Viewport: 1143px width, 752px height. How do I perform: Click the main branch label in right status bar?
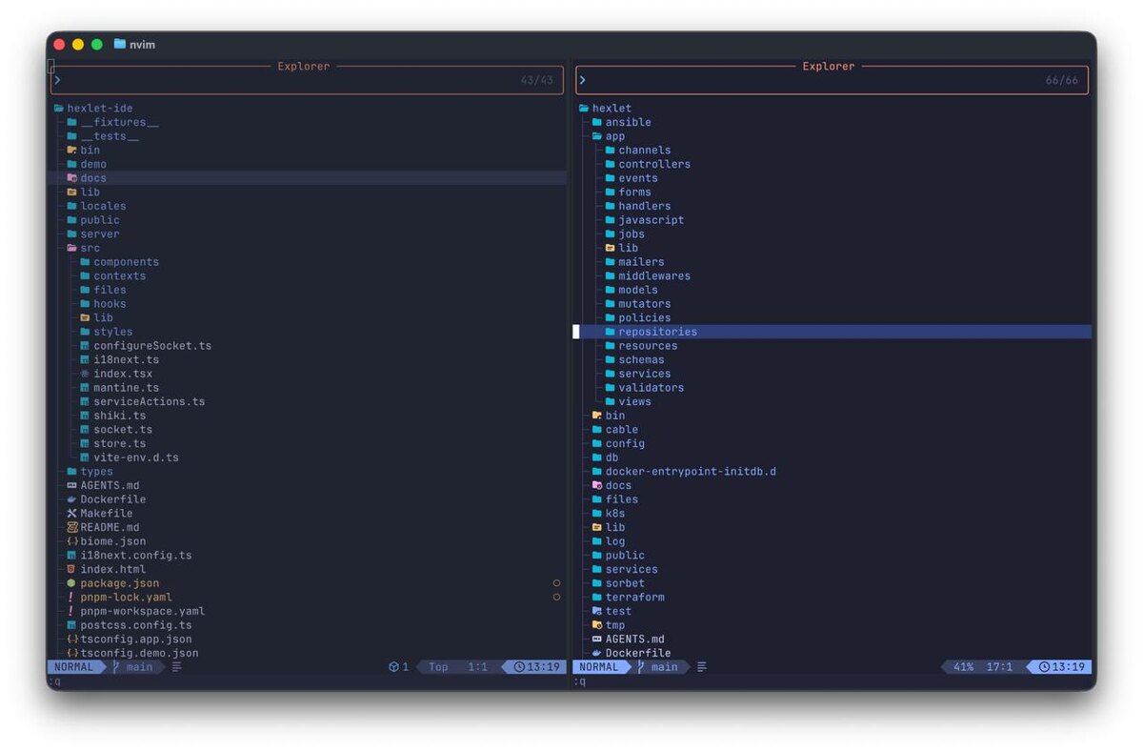[665, 667]
